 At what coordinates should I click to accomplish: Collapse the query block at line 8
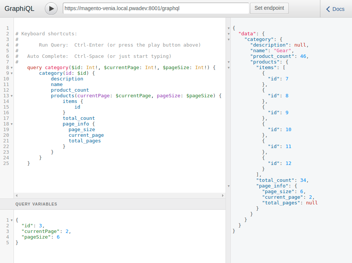tap(12, 68)
